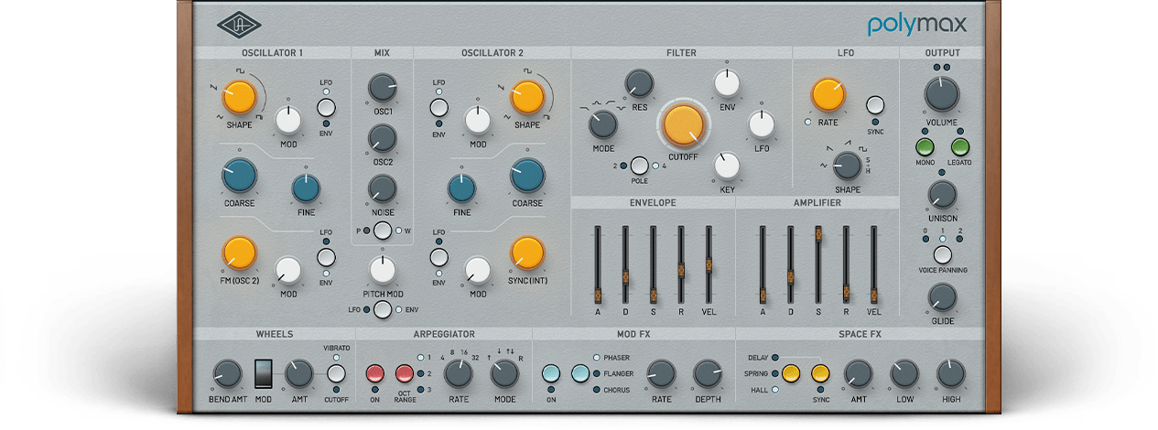Click the mod wheel AMT knob
The image size is (1158, 430).
298,373
